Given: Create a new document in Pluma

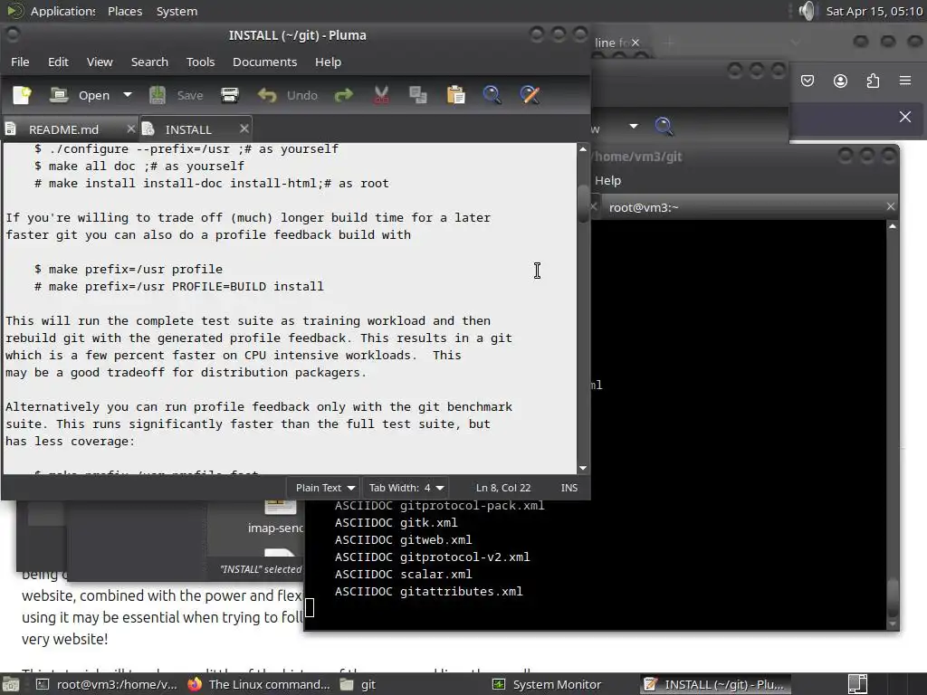Looking at the screenshot, I should 22,95.
